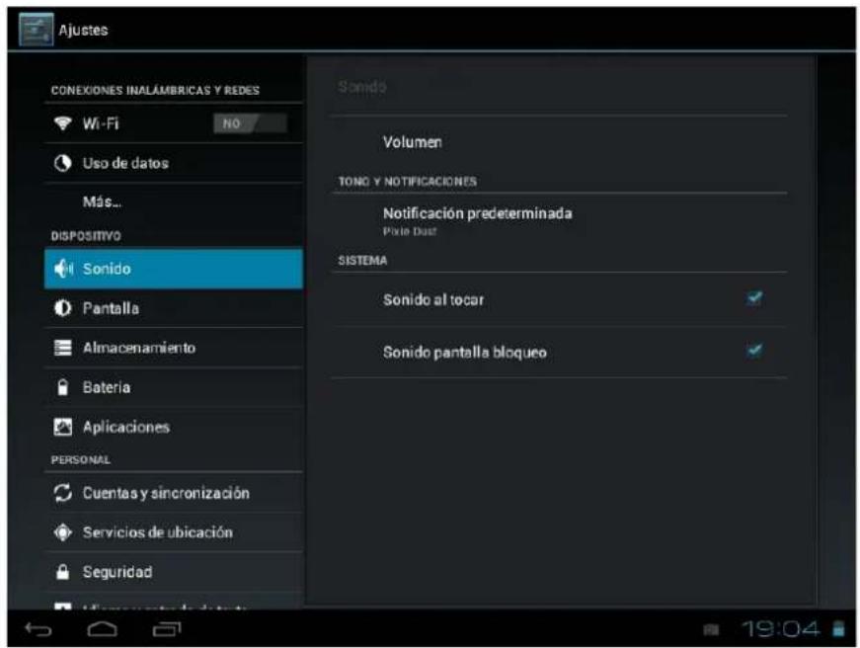Open Seguridad settings
860x648 pixels.
[x=174, y=572]
